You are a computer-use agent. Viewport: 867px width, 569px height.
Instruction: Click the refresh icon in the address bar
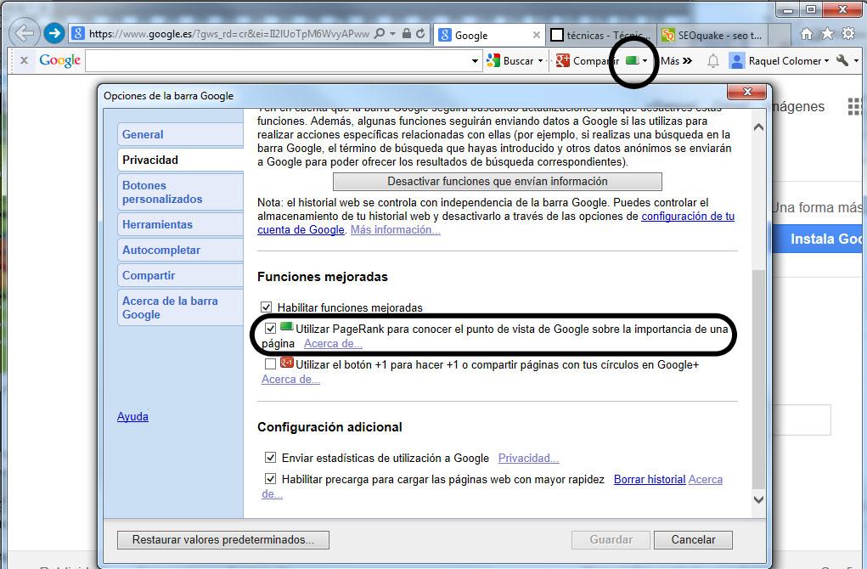coord(420,33)
